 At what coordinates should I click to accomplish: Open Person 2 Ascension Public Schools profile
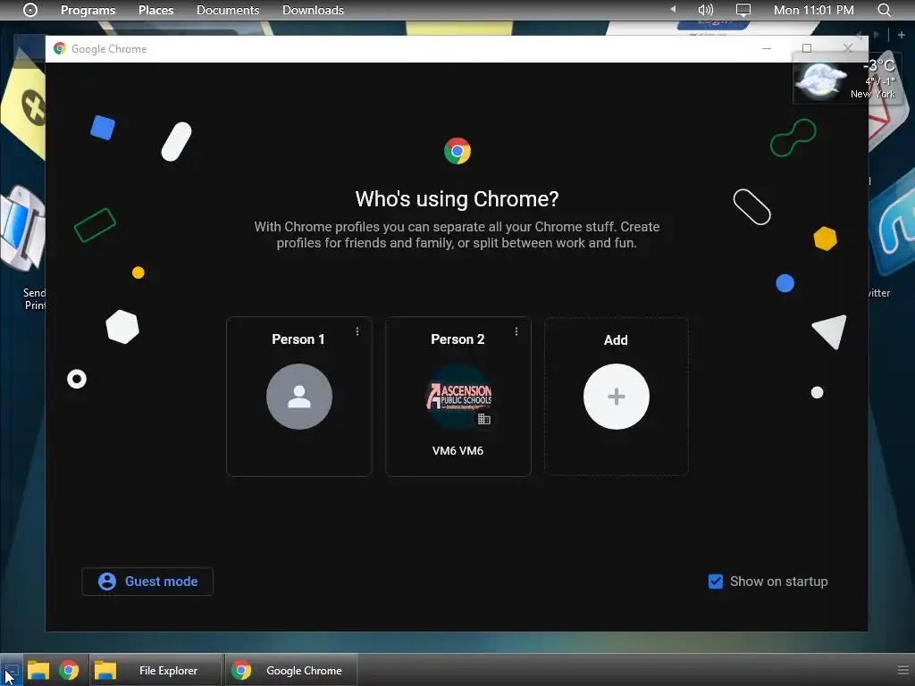(x=458, y=397)
